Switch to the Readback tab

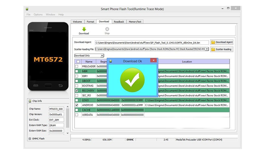[x=119, y=22]
